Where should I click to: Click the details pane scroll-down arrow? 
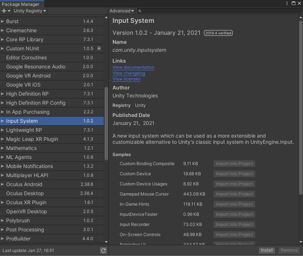point(301,242)
